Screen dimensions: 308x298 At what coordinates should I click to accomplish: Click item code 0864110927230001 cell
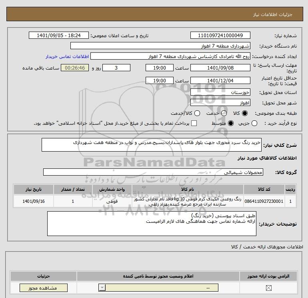point(264,201)
